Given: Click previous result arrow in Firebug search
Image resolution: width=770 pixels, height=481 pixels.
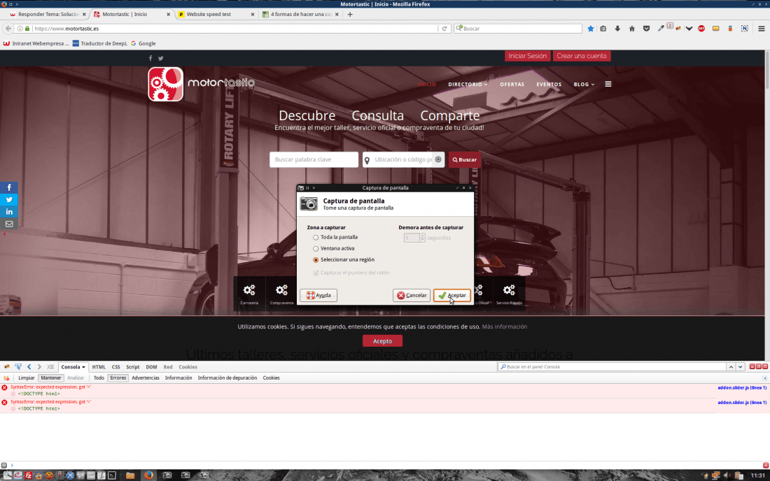Looking at the screenshot, I should coord(731,367).
